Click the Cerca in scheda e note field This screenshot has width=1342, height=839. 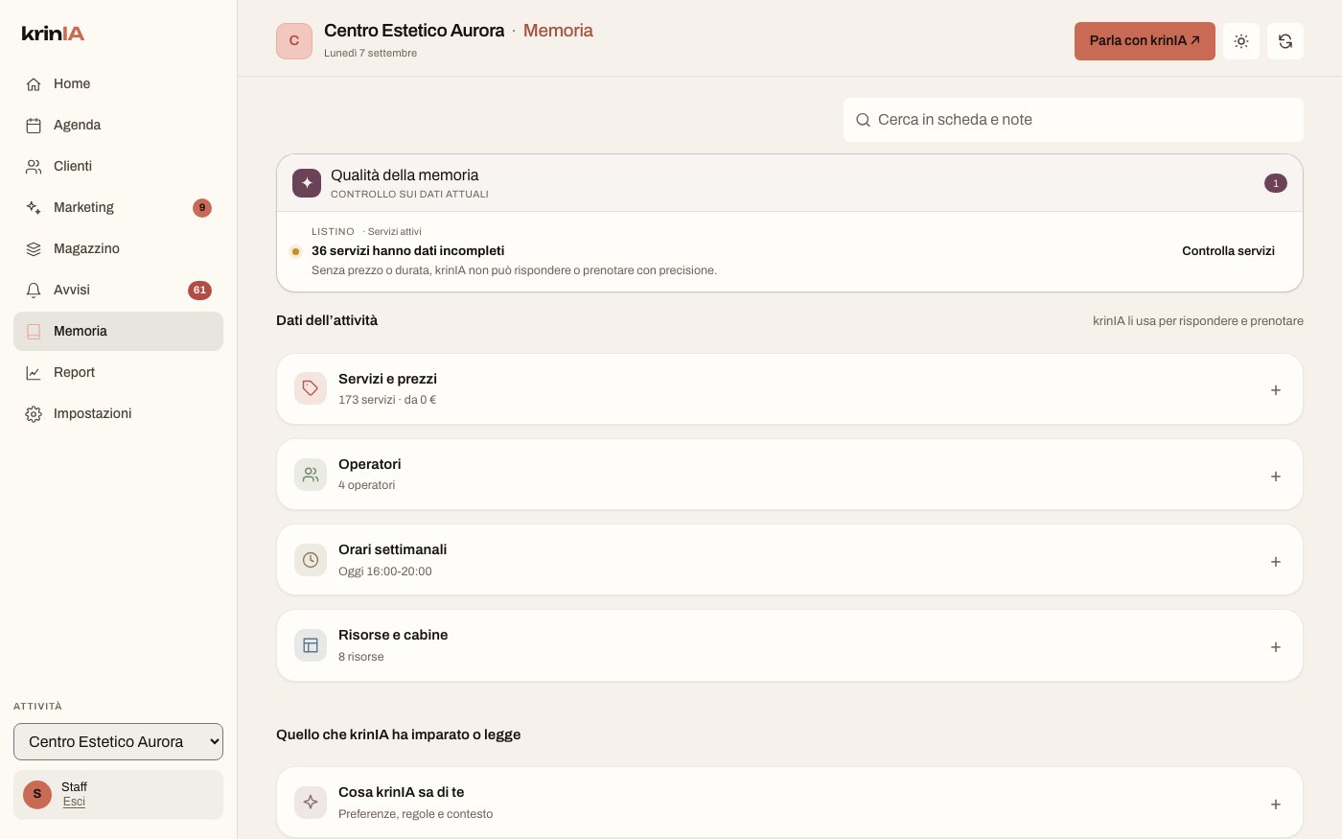[1074, 120]
